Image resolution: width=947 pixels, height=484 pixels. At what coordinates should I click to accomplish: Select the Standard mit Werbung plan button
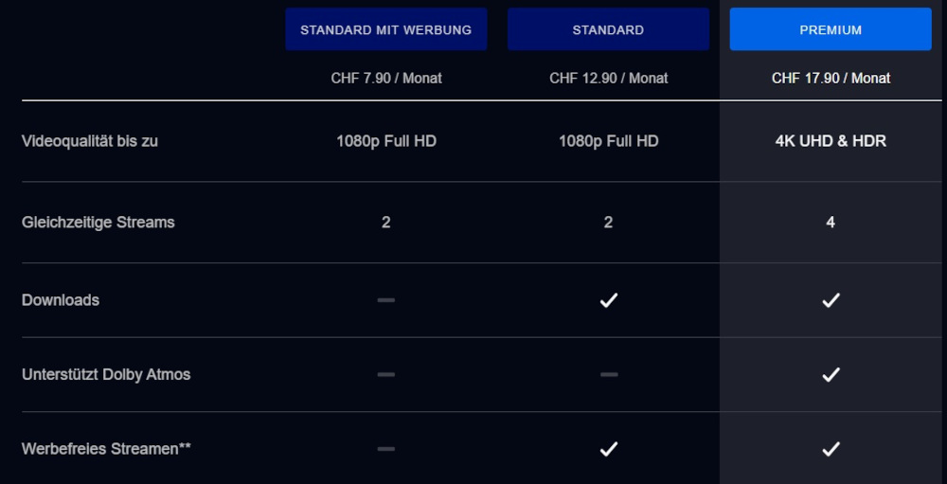tap(385, 29)
